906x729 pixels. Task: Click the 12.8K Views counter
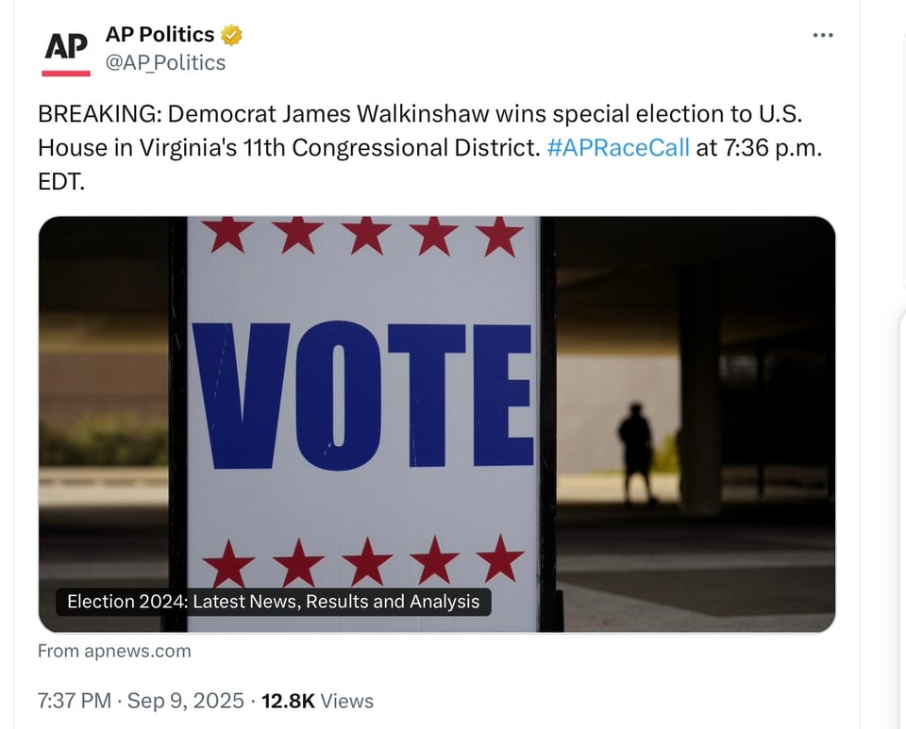(314, 701)
